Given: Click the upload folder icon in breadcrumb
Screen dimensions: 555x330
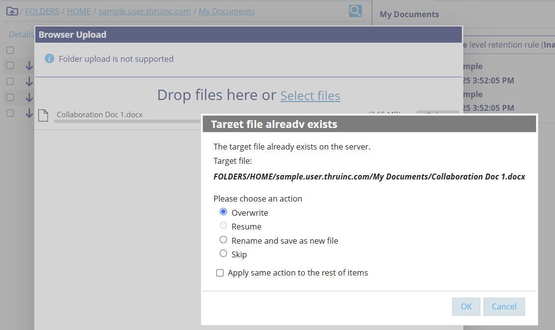Looking at the screenshot, I should tap(12, 11).
